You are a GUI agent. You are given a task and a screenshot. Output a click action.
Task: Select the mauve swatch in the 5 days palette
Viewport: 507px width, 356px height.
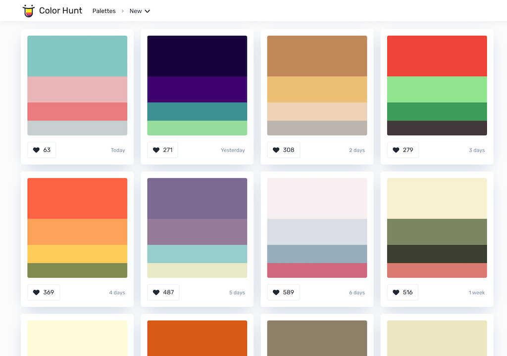click(197, 232)
